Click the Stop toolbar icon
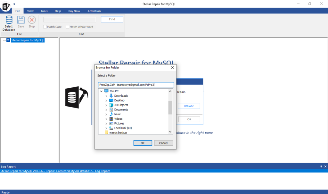 coord(32,20)
